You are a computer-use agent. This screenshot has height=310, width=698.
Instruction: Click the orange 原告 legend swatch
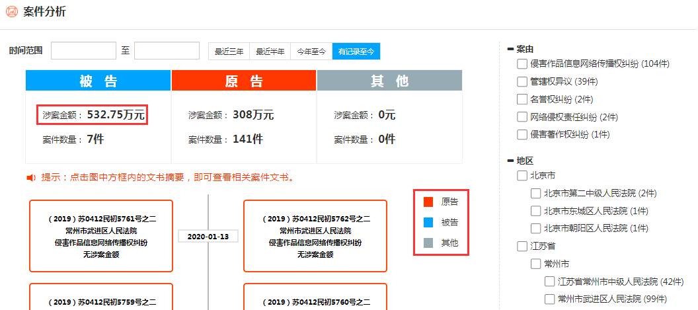click(x=428, y=202)
